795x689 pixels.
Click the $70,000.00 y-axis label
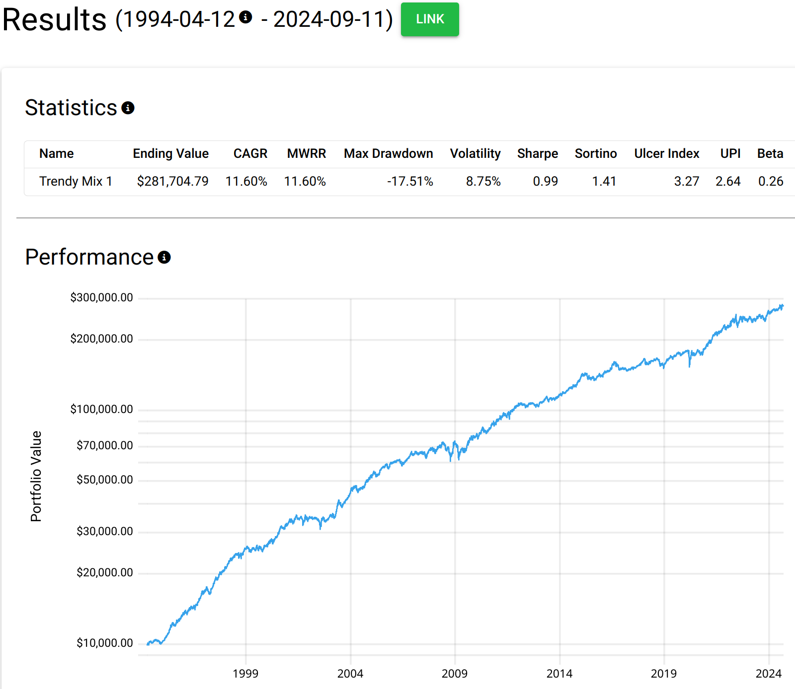point(105,446)
